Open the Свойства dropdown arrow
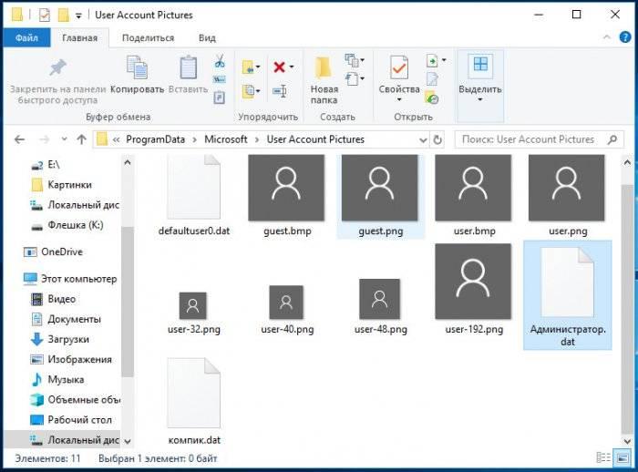The height and width of the screenshot is (472, 638). click(x=399, y=99)
